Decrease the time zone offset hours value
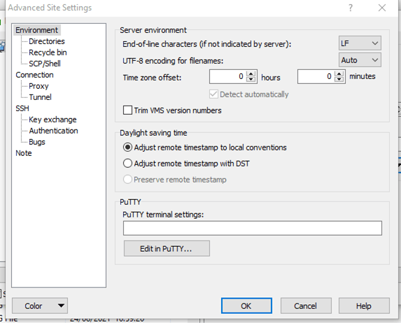Image resolution: width=401 pixels, height=323 pixels. tap(251, 79)
